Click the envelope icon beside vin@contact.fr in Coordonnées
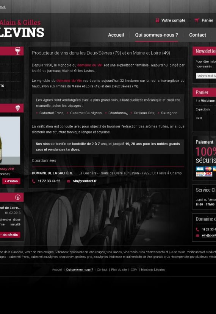216x314 pixels. coord(69,181)
